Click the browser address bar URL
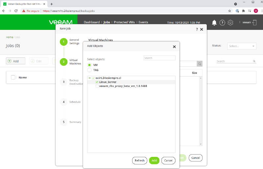Screen dimensions: 263x169 pos(69,11)
